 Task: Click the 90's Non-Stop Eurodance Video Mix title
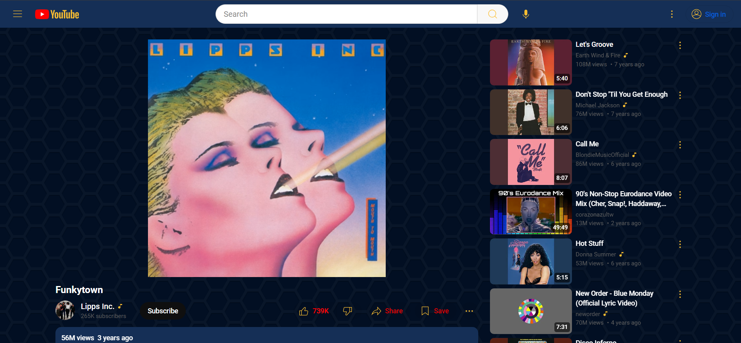(623, 199)
